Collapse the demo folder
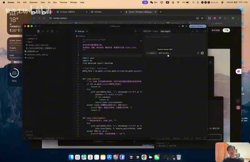 (30, 42)
